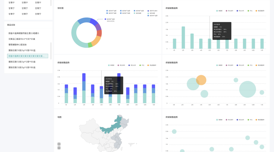The width and height of the screenshot is (274, 152).
Task: Click the orange segment of the donut chart
Action: [x=96, y=41]
